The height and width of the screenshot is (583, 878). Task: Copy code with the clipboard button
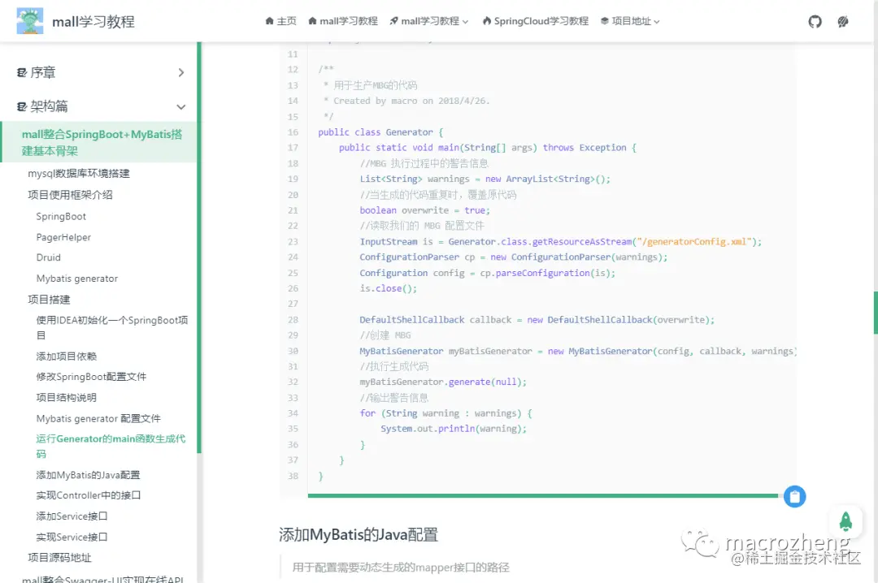(x=794, y=496)
